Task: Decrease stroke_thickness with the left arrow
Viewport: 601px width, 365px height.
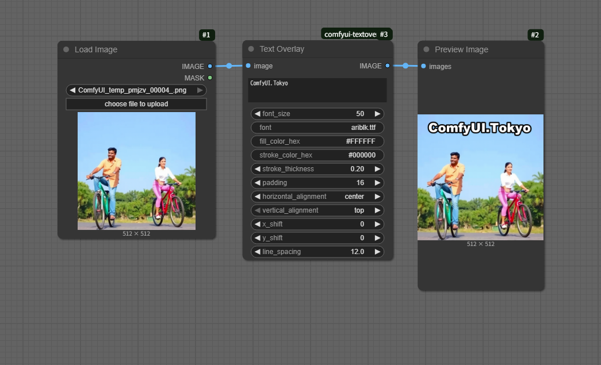Action: (257, 169)
